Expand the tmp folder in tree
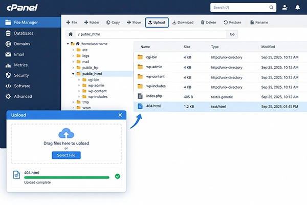This screenshot has width=307, height=205. 73,102
